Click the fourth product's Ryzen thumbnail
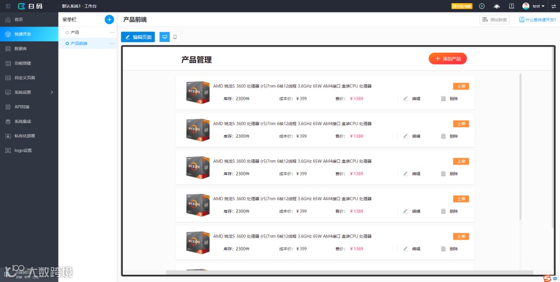560x282 pixels. [x=198, y=205]
